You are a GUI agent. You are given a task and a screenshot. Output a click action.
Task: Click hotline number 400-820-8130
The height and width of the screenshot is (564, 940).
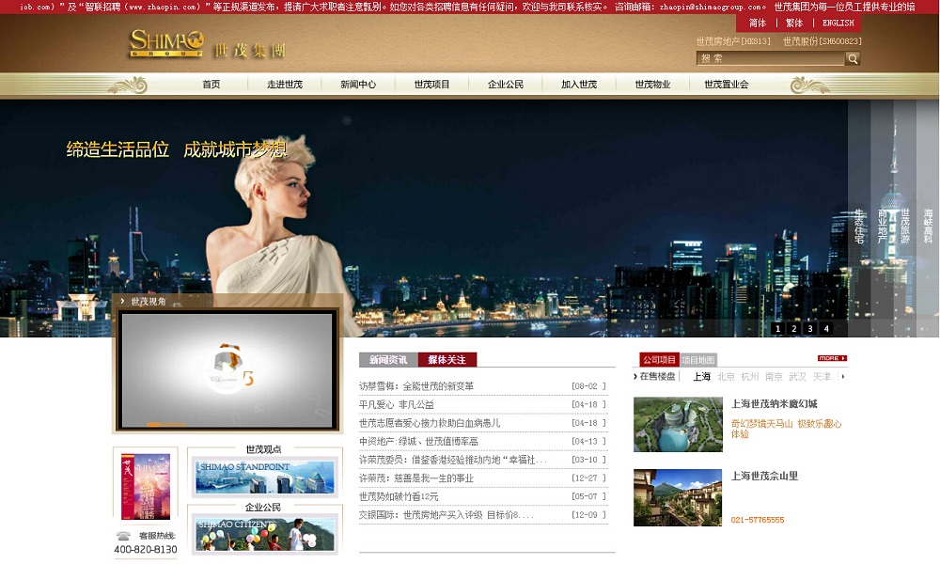pos(146,549)
